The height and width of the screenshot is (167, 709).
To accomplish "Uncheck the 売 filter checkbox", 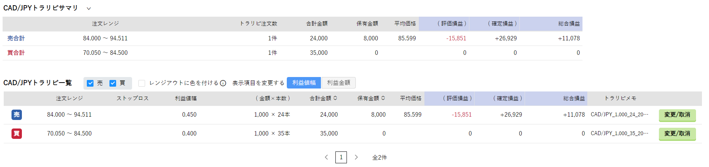I will (x=90, y=83).
